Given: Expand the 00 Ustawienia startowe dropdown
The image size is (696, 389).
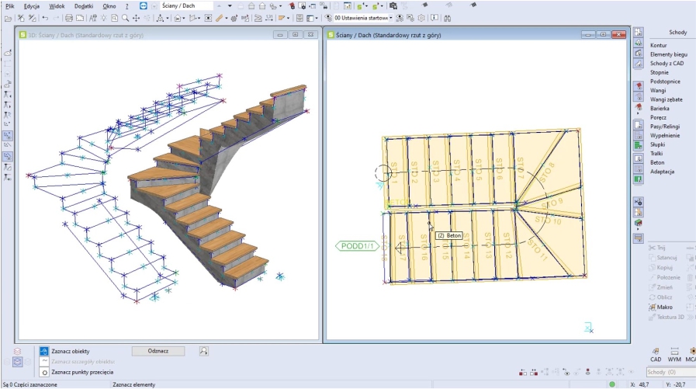Looking at the screenshot, I should [x=390, y=18].
